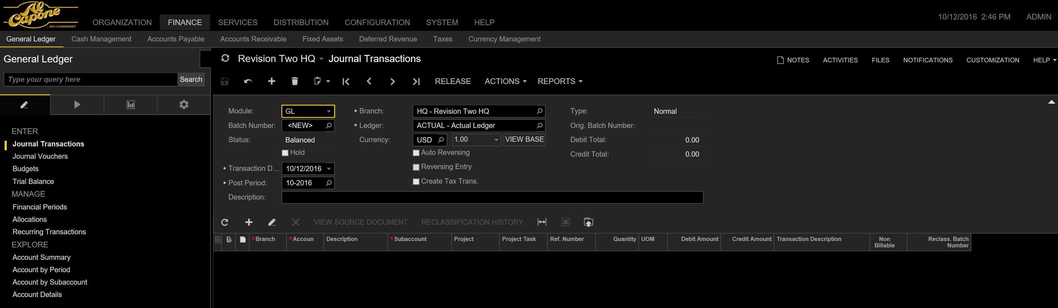Go to last record icon

(x=416, y=81)
